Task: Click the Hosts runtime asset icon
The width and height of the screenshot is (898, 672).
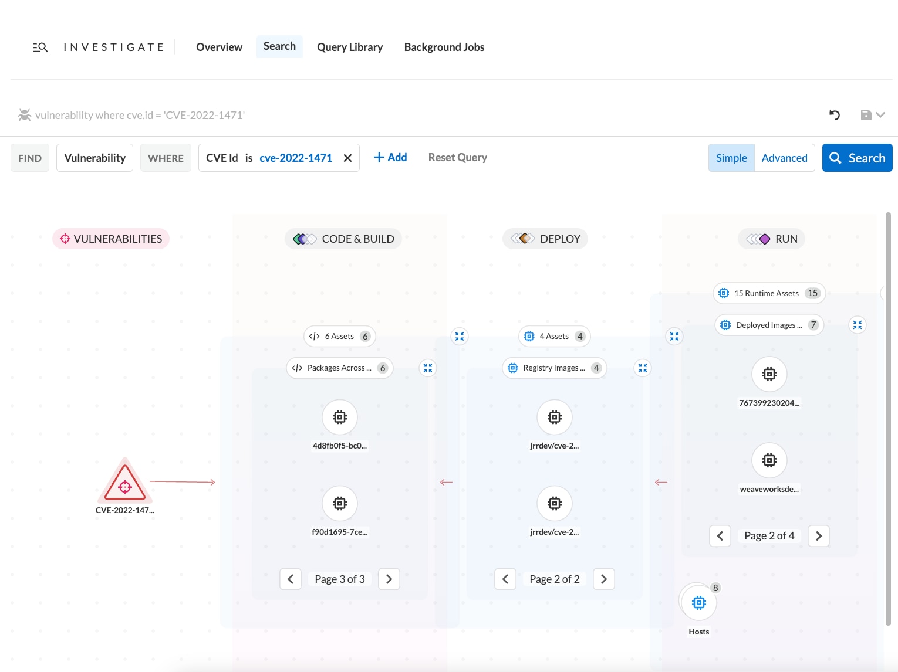Action: [698, 602]
